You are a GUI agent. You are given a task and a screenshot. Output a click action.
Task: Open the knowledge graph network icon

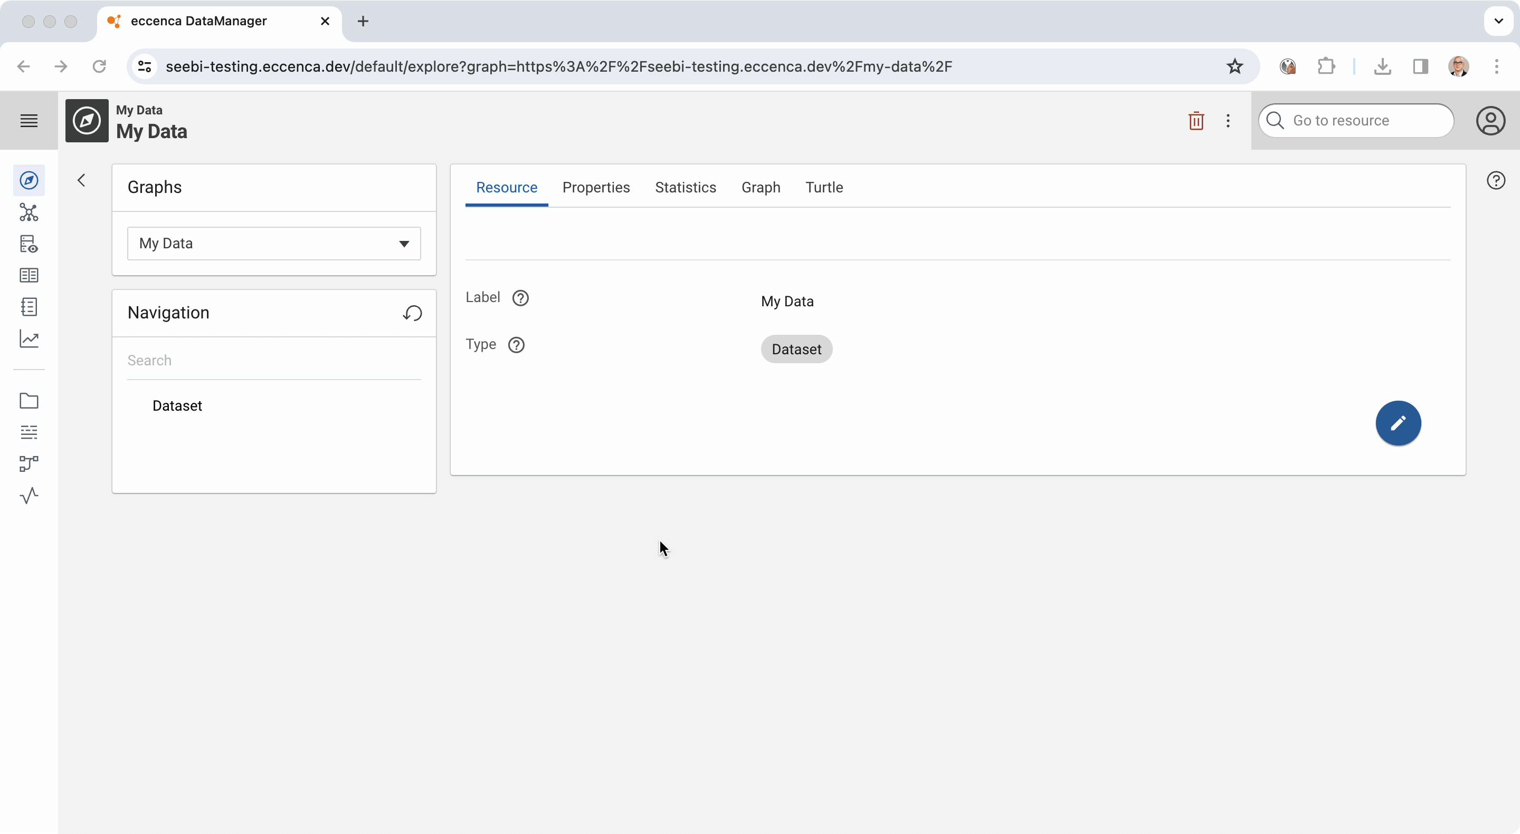29,212
